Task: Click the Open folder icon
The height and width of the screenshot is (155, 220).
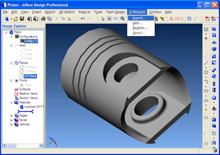Action: point(15,19)
